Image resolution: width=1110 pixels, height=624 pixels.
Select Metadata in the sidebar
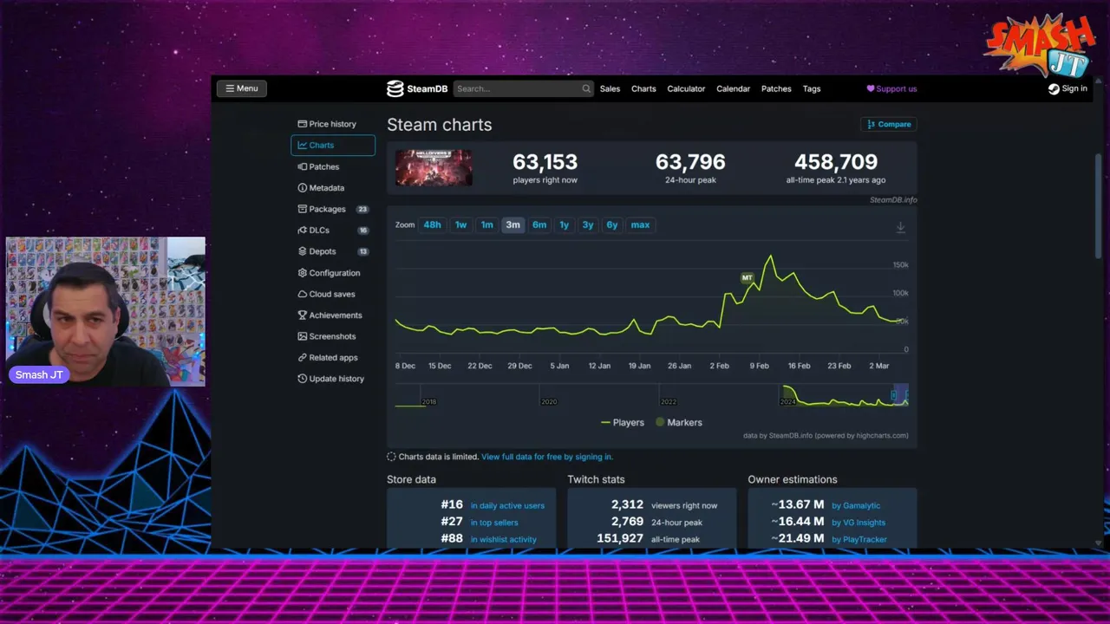333,188
